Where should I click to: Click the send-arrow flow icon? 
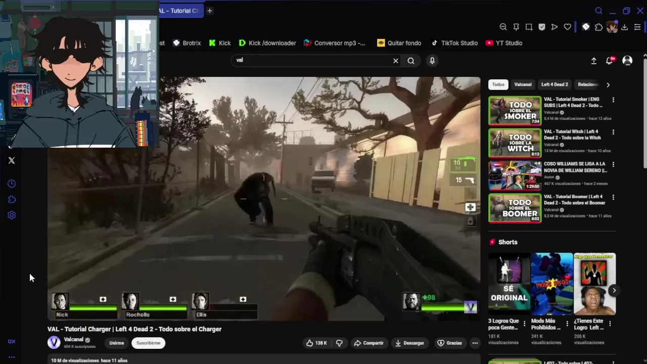click(x=554, y=27)
